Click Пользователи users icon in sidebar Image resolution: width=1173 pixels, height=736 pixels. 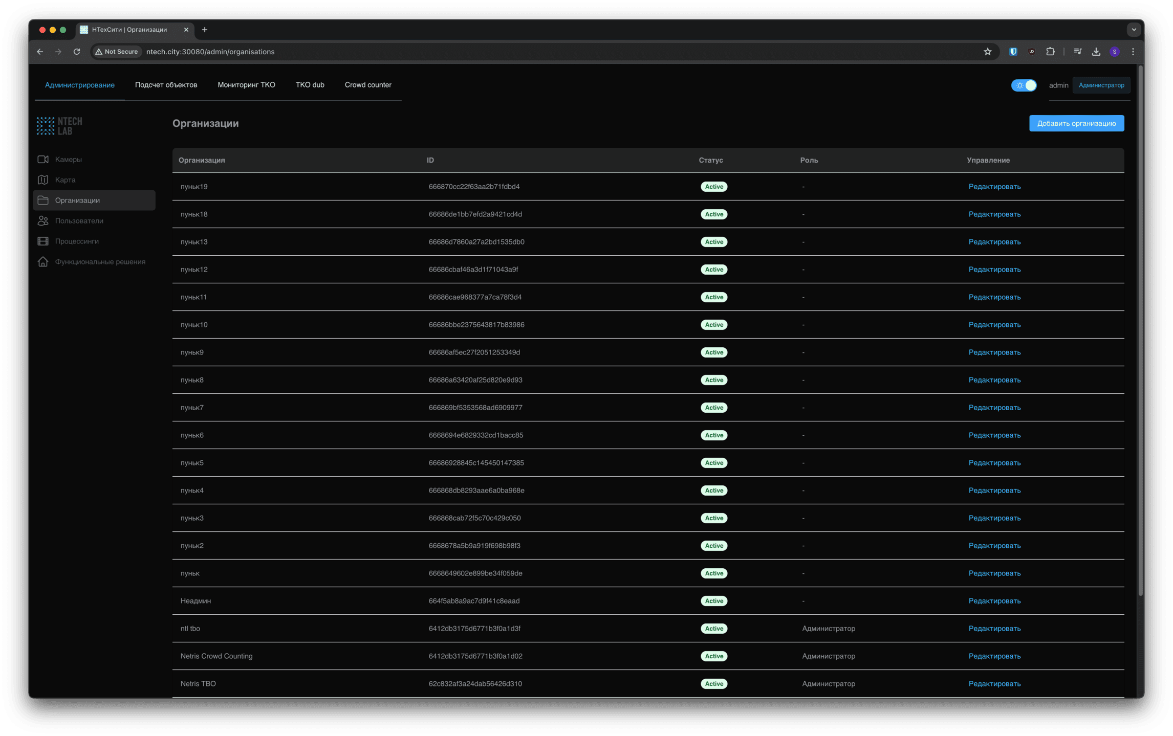pyautogui.click(x=43, y=221)
